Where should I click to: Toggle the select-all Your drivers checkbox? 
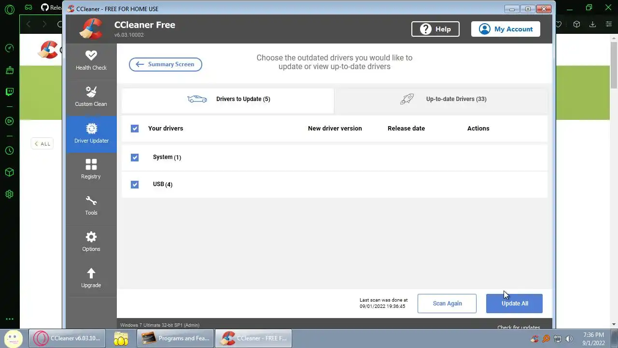[x=135, y=129]
